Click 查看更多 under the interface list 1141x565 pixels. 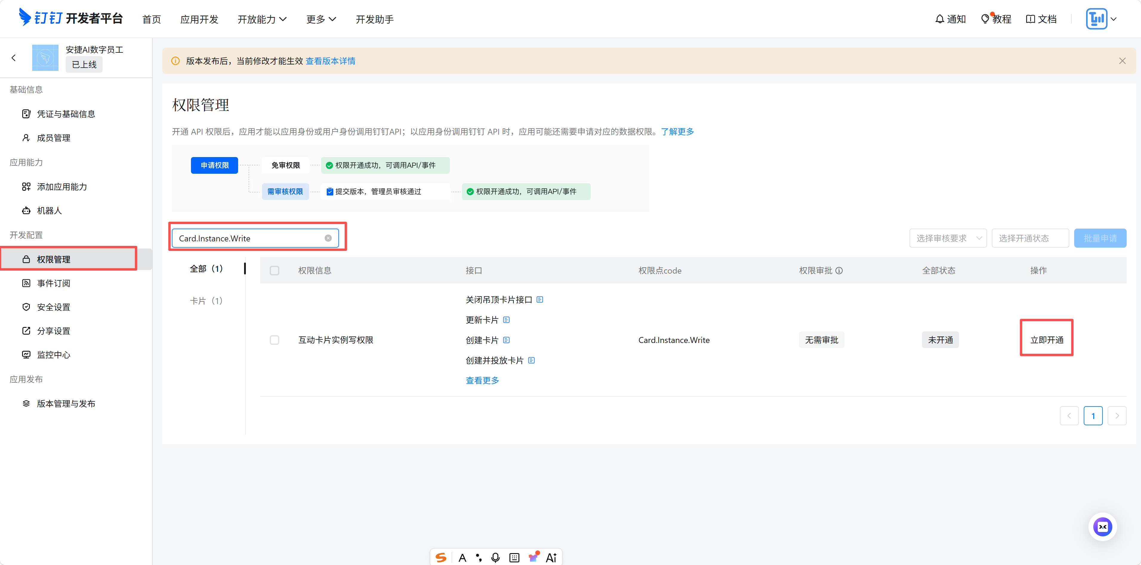482,380
